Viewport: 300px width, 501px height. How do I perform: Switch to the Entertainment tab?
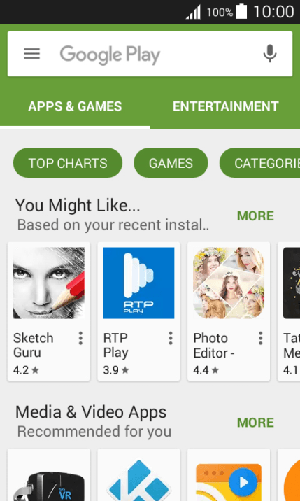pyautogui.click(x=225, y=106)
